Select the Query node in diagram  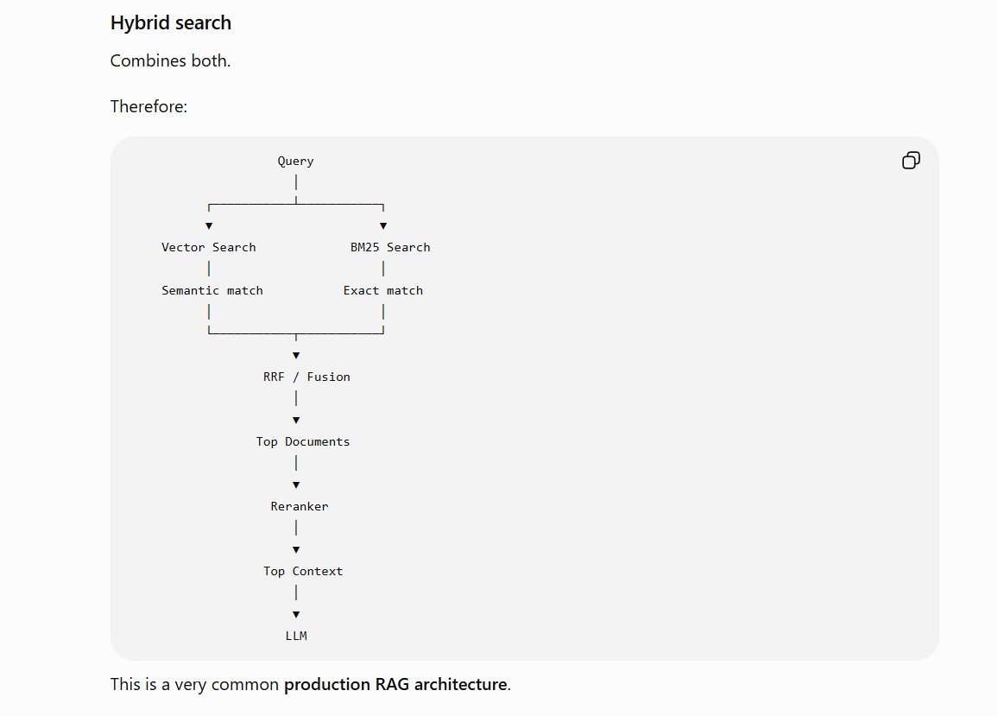pos(295,162)
